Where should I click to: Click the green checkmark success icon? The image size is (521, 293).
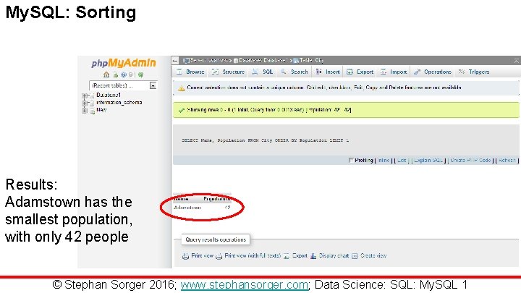[182, 110]
